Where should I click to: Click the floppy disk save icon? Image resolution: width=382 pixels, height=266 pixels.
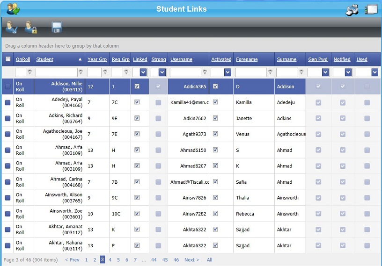tap(57, 27)
